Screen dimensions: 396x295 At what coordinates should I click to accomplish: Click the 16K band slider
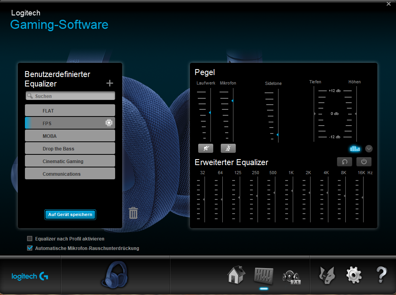pyautogui.click(x=363, y=197)
